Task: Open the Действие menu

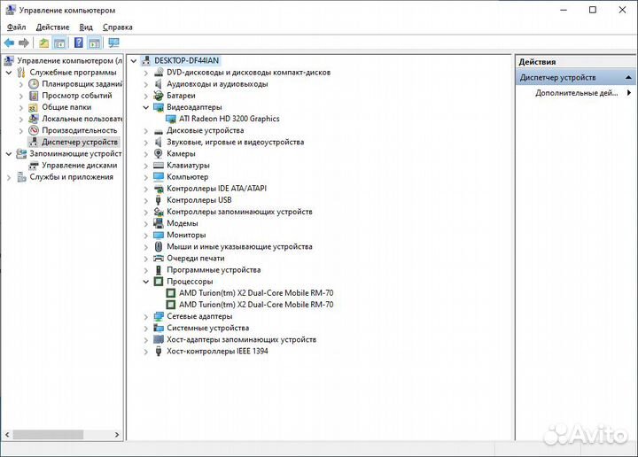Action: click(52, 27)
